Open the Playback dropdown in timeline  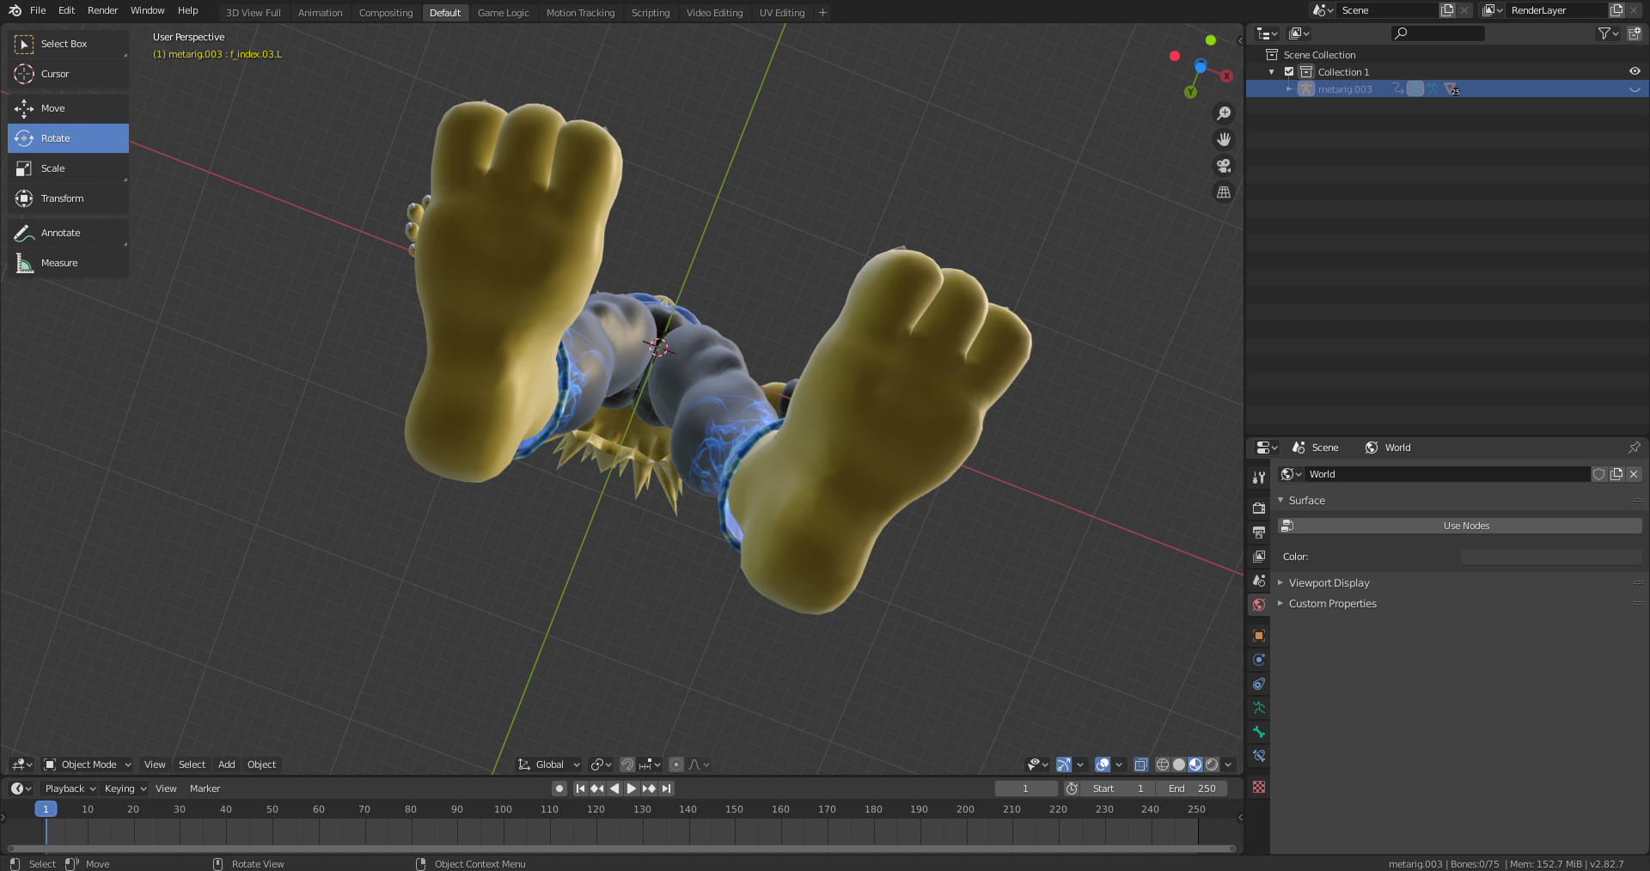click(70, 789)
